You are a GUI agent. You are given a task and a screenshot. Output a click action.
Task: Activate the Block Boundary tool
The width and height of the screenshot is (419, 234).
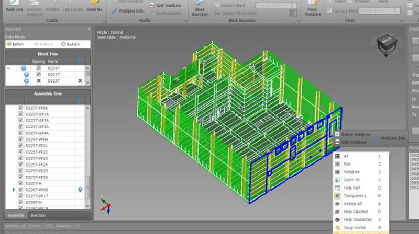coord(200,8)
